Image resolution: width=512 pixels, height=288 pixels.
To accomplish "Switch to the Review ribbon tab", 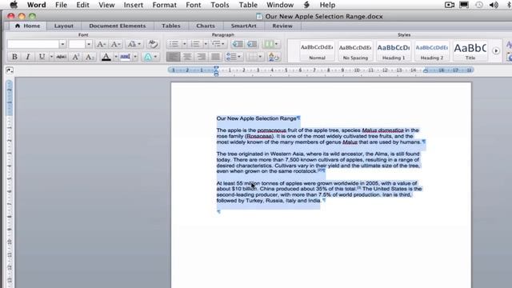I will [x=282, y=26].
